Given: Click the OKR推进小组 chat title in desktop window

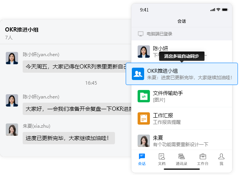Looking at the screenshot, I should pos(22,30).
